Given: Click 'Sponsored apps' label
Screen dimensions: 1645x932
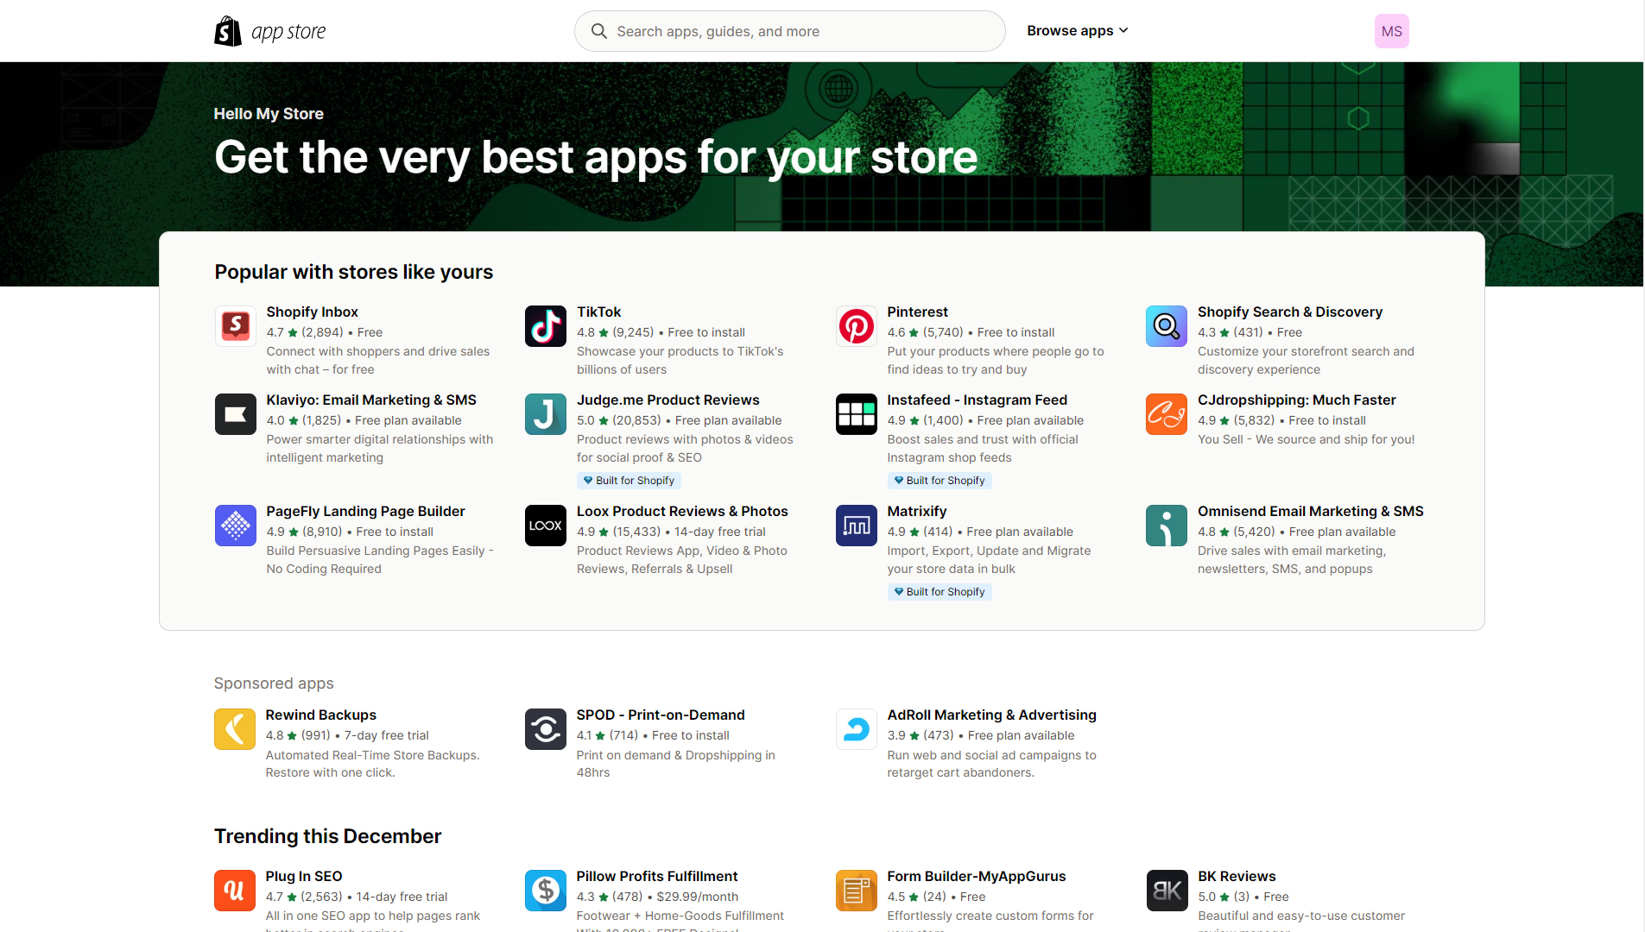Looking at the screenshot, I should 274,683.
